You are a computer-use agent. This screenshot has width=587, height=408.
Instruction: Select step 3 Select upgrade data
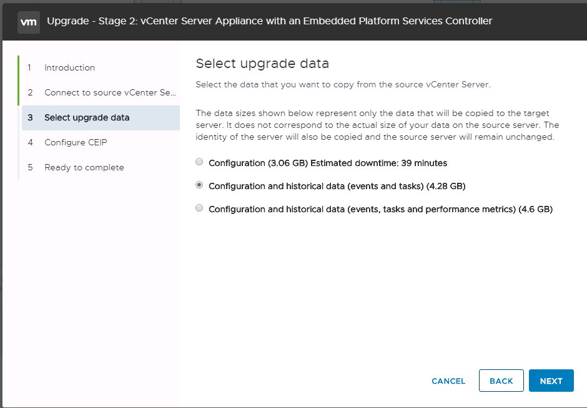pos(101,118)
